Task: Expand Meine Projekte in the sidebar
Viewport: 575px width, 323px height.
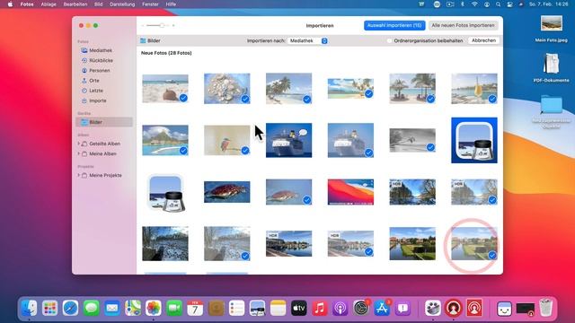Action: pos(78,176)
